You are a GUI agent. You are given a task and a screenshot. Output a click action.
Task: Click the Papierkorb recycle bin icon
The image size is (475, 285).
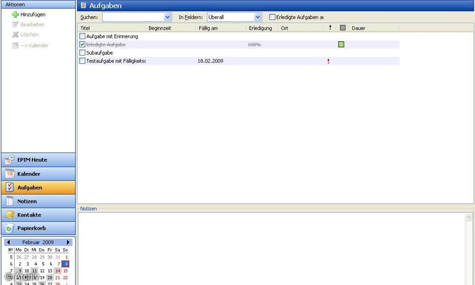point(10,228)
